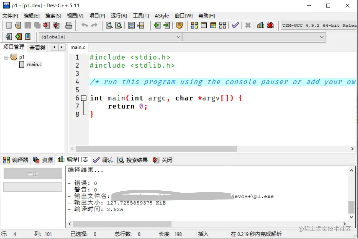
Task: Open the 视图[V] menu
Action: pos(75,16)
